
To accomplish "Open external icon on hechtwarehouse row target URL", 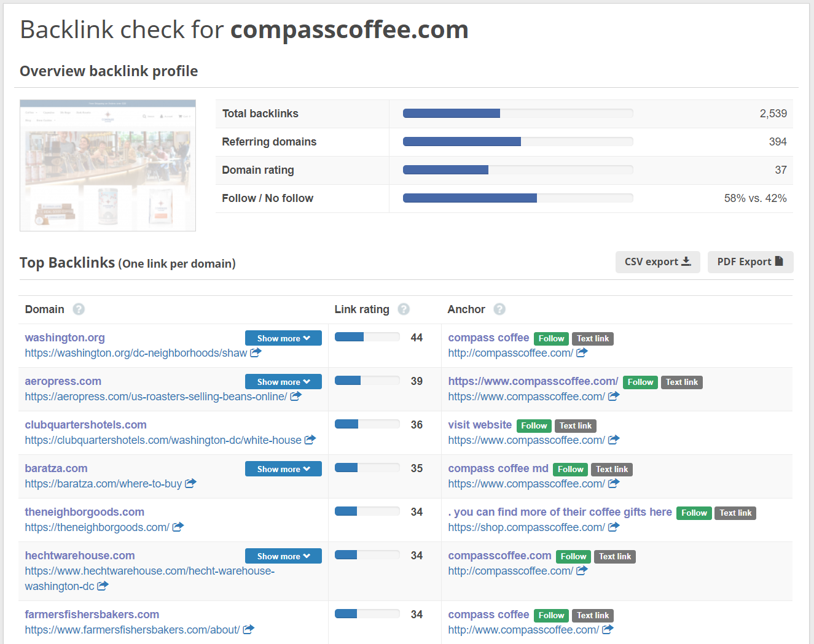I will 582,570.
